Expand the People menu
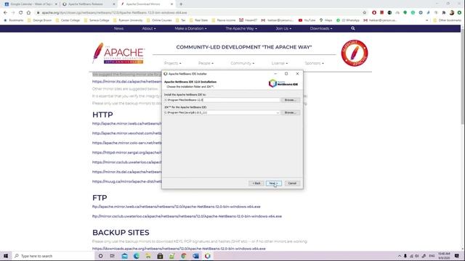The image size is (465, 261). (206, 63)
